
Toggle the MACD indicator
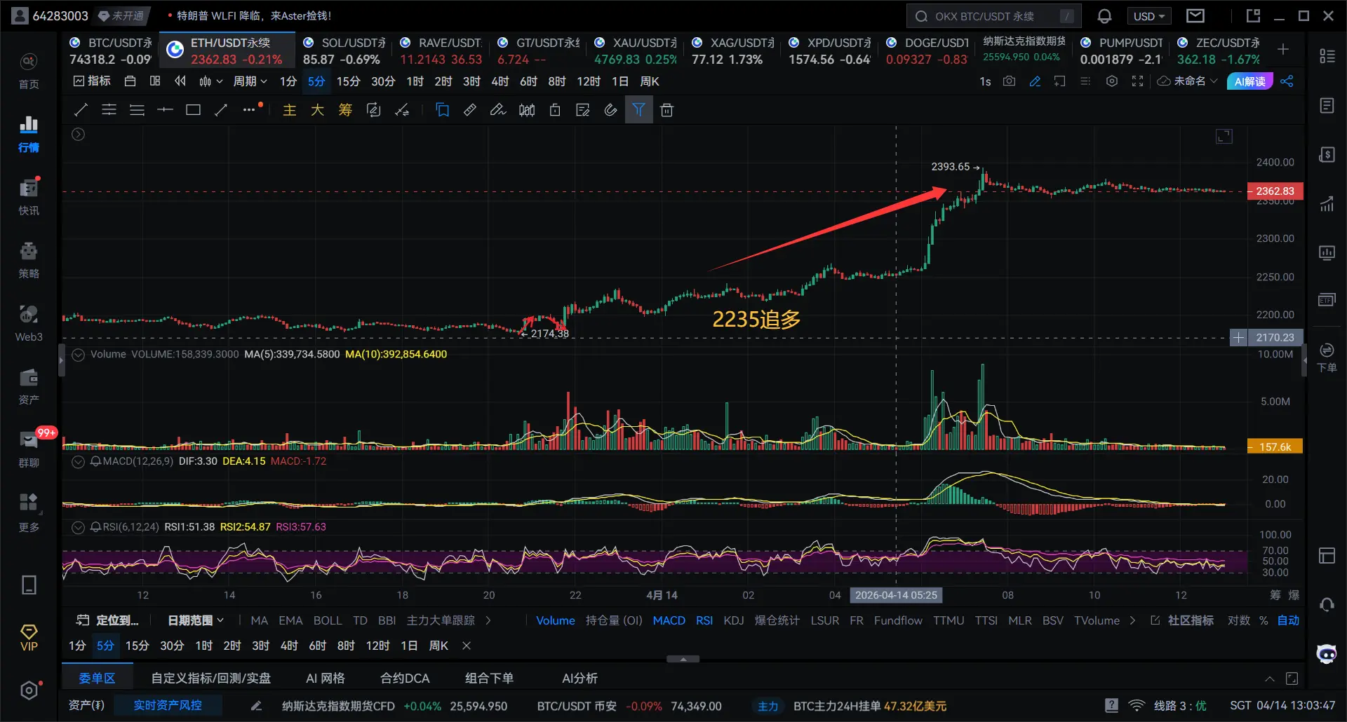pyautogui.click(x=669, y=620)
